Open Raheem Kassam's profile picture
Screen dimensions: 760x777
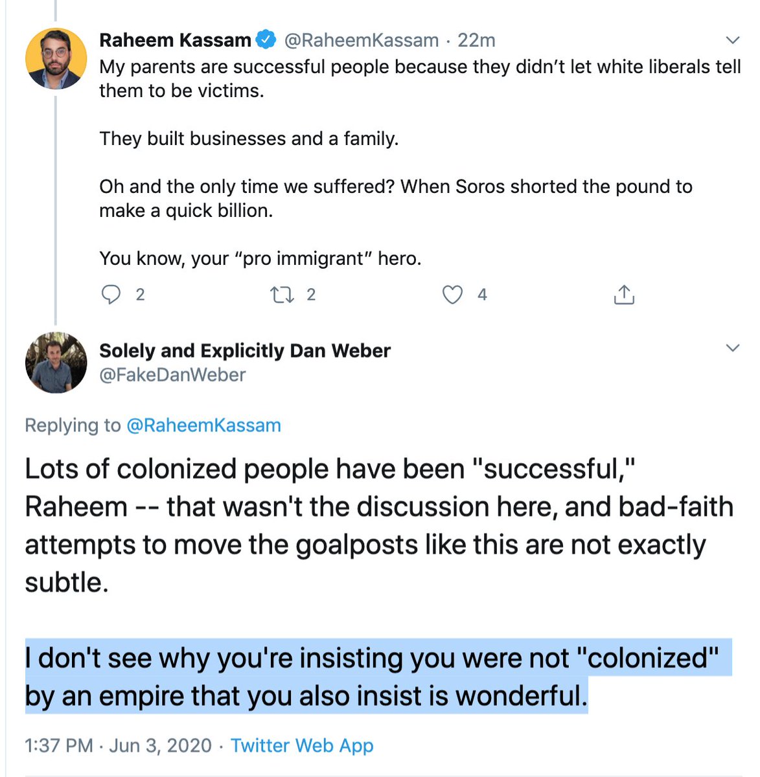[x=56, y=59]
